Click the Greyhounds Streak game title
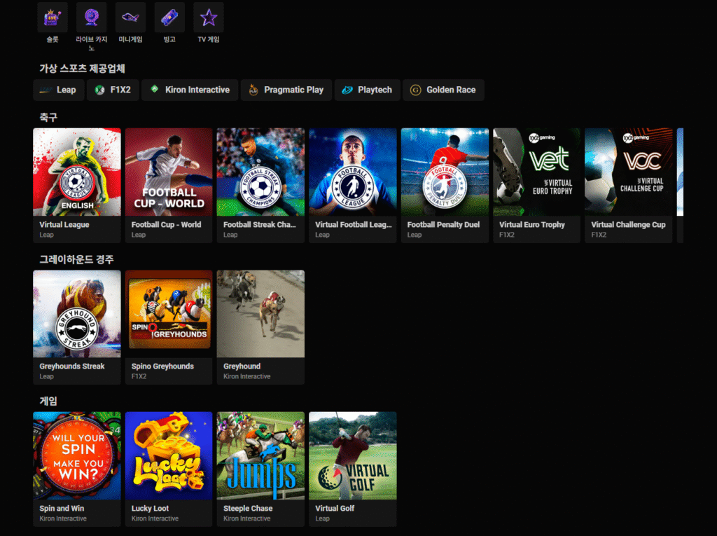 pyautogui.click(x=72, y=366)
